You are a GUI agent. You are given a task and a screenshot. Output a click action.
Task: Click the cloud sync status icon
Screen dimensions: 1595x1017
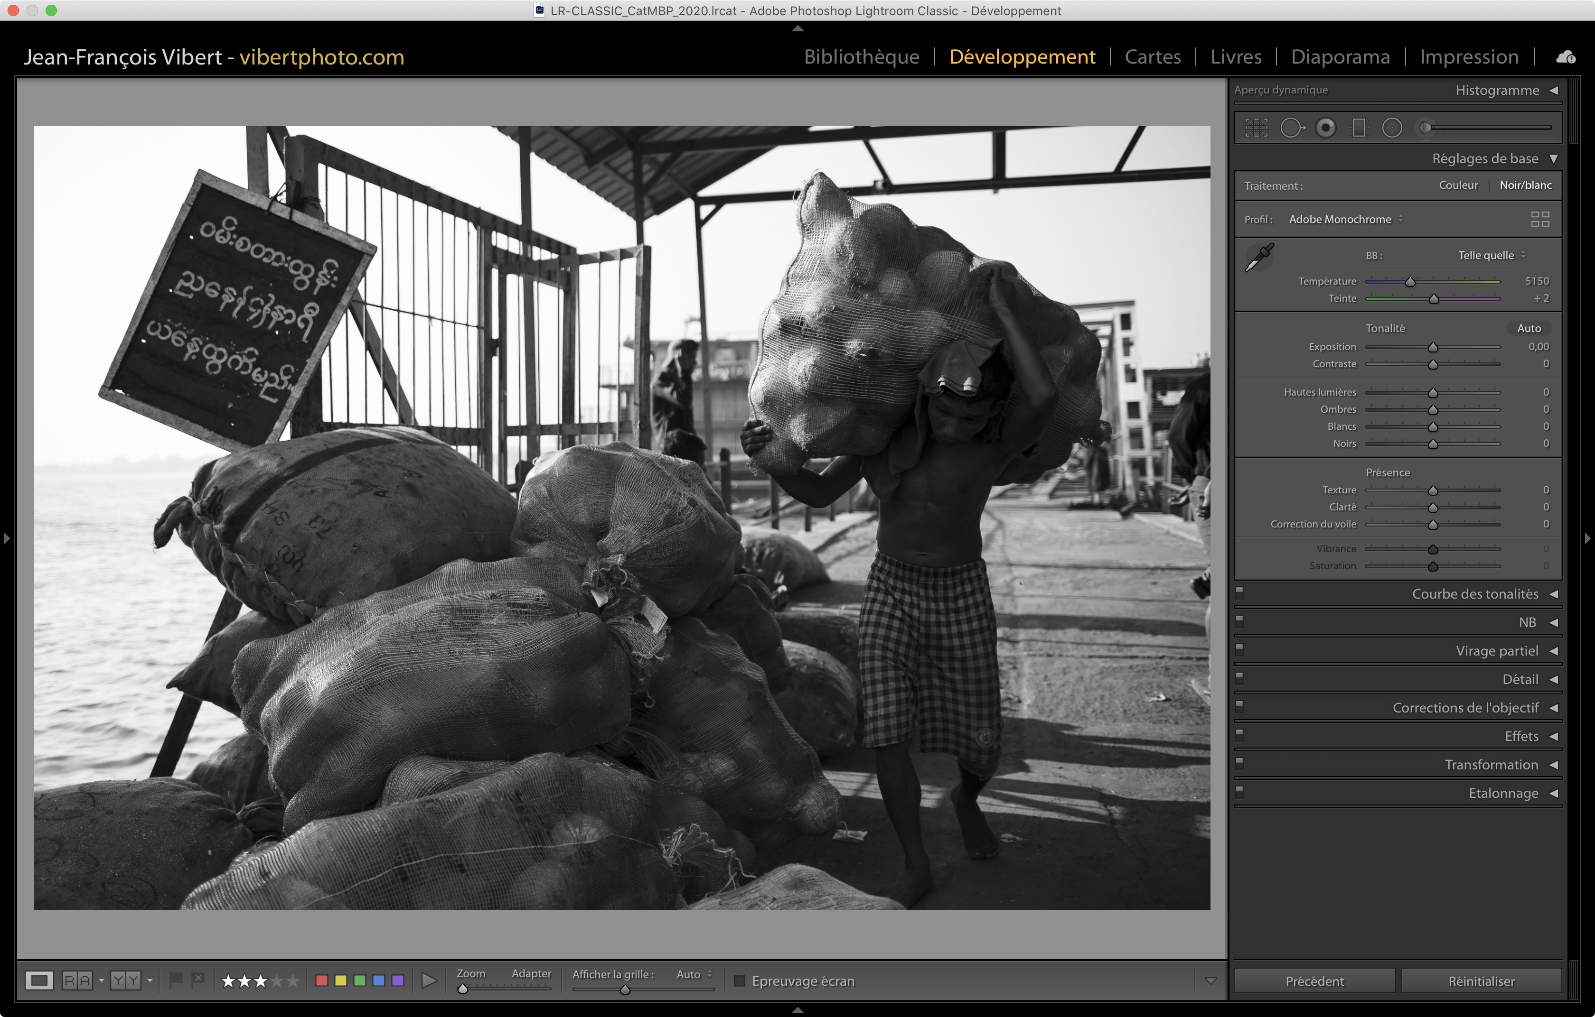pyautogui.click(x=1565, y=57)
